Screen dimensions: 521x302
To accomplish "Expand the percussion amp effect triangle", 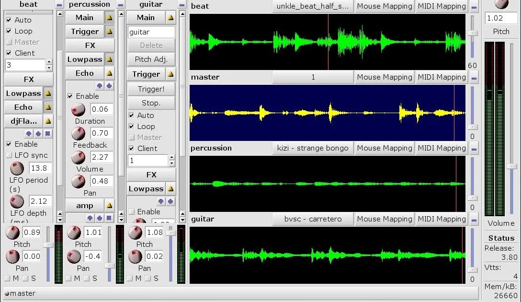I will click(109, 206).
